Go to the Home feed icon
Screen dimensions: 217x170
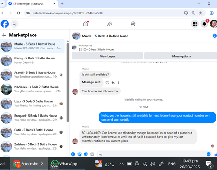pos(85,24)
